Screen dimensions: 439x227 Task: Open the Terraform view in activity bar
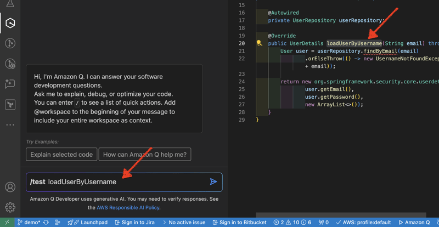[x=10, y=104]
